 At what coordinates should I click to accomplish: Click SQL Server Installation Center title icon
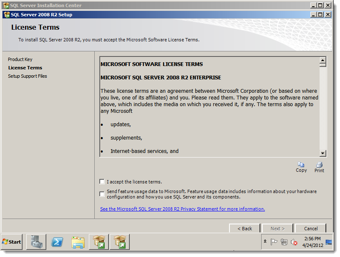[x=6, y=5]
